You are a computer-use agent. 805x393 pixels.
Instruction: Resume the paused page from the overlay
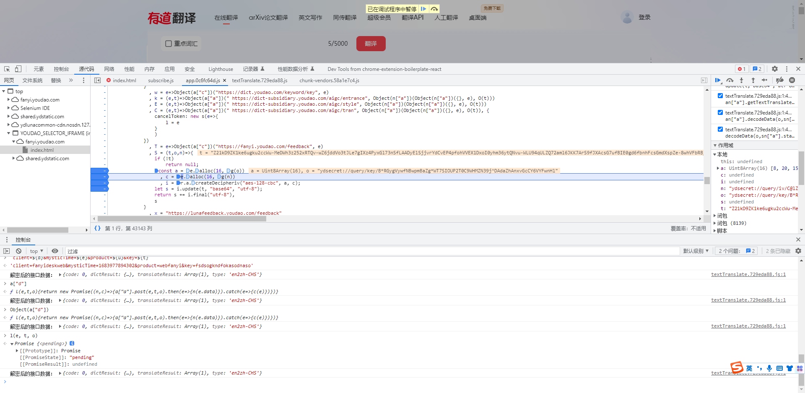(423, 9)
